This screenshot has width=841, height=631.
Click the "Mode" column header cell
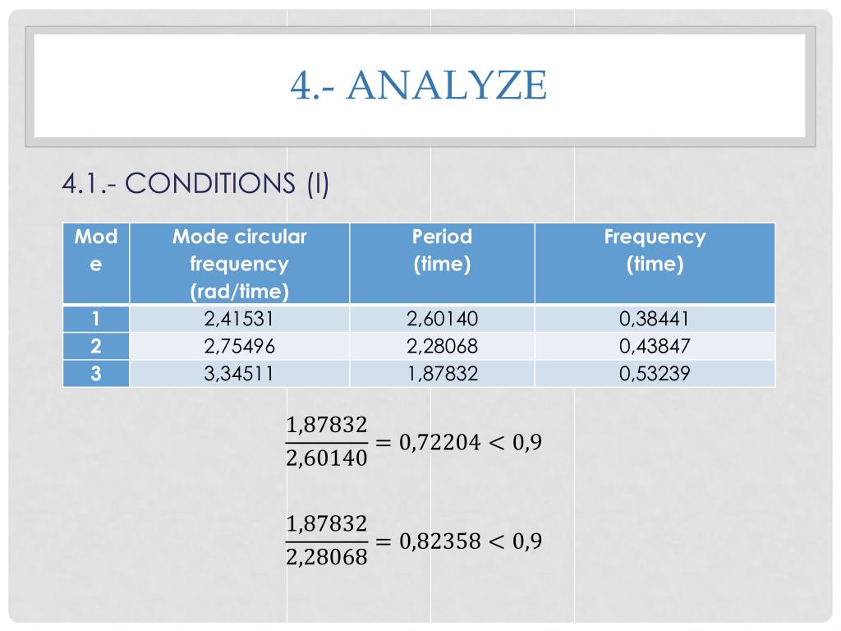click(96, 251)
